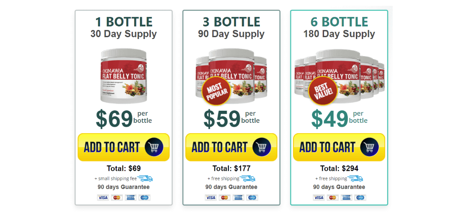Click the cart icon in 6 Bottle button
The width and height of the screenshot is (460, 221).
369,147
